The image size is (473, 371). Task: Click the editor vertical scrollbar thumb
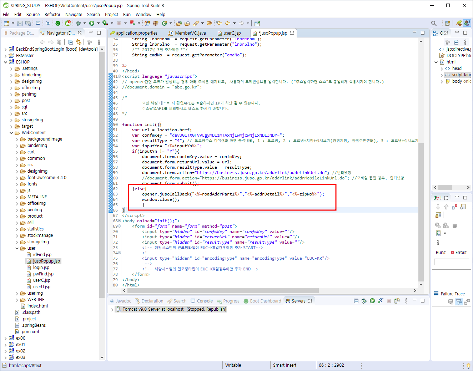tap(421, 212)
